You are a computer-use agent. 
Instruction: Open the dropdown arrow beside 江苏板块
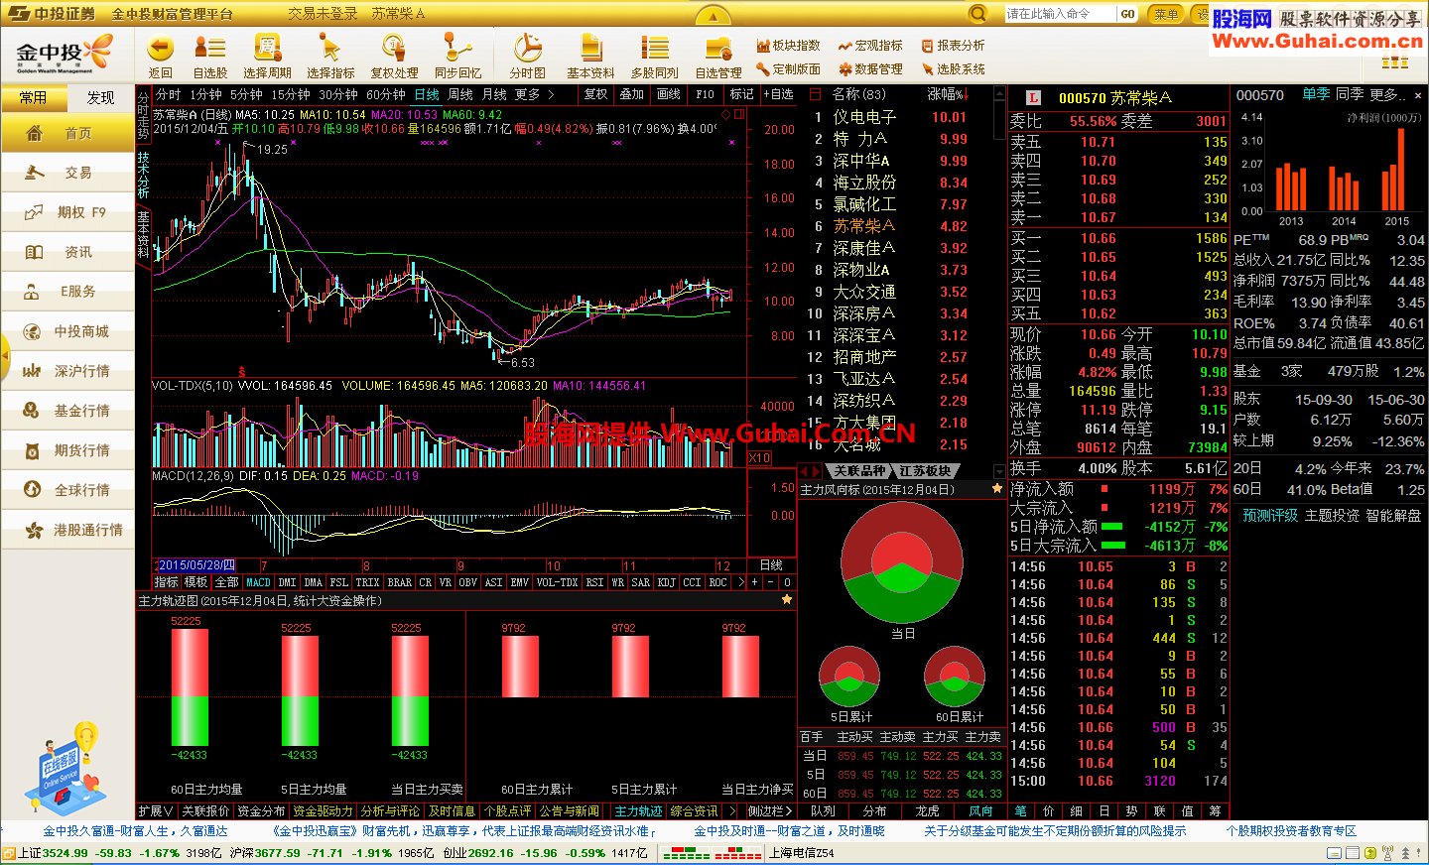(x=998, y=471)
